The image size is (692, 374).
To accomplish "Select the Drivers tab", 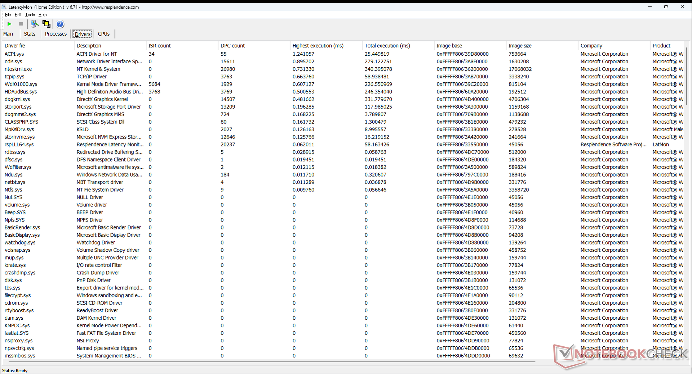I will coord(83,34).
